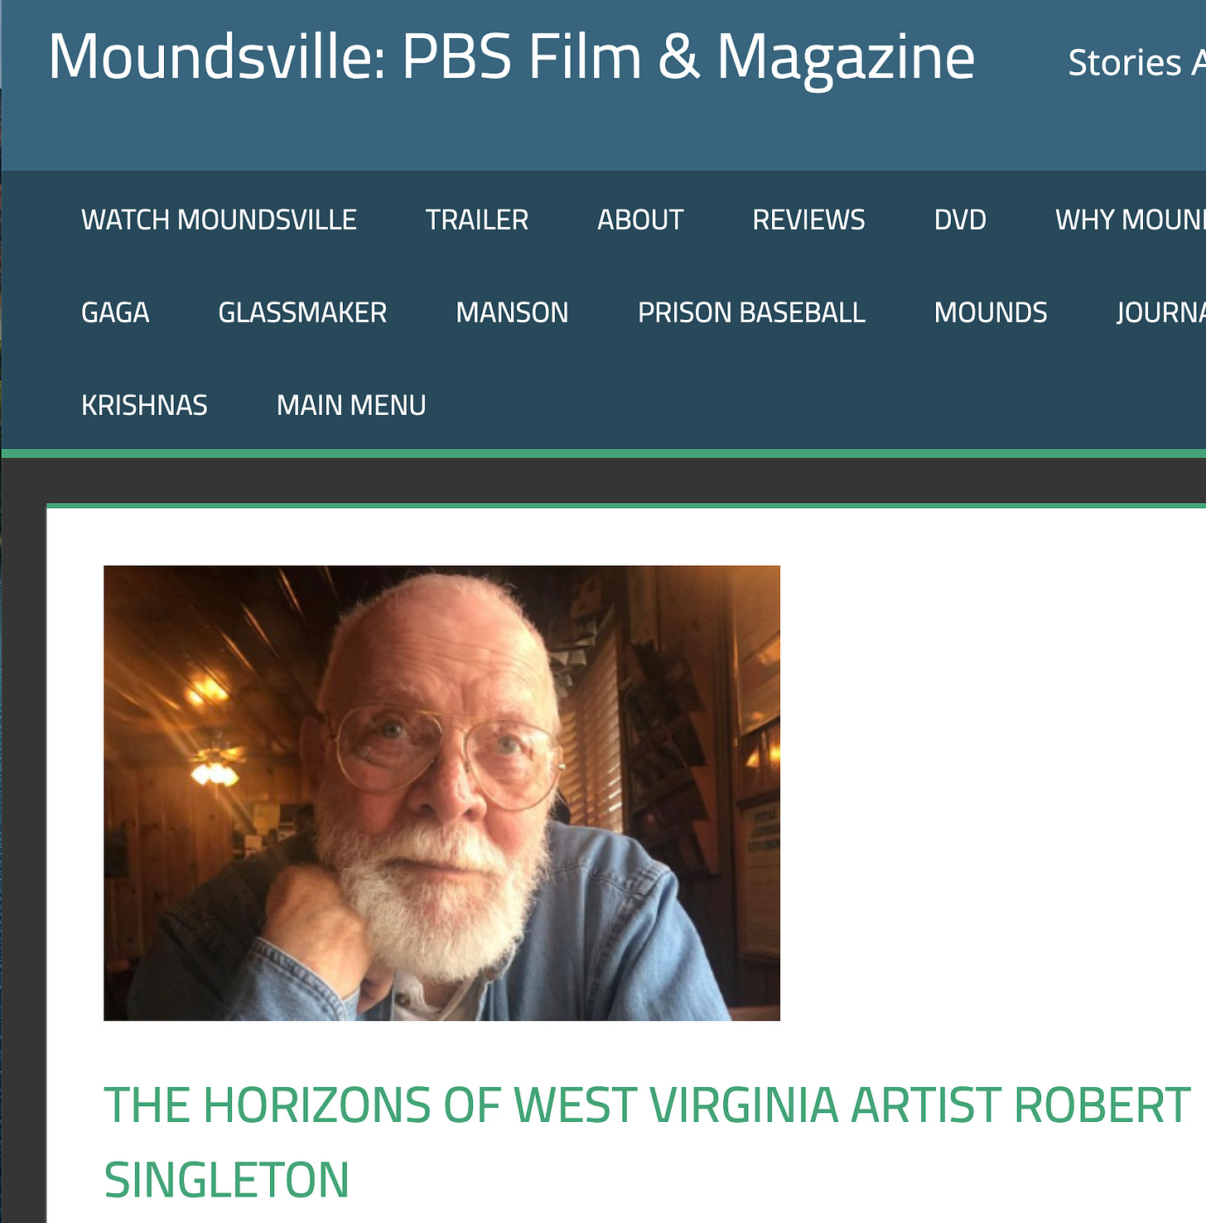Open the Trailer page
Image resolution: width=1206 pixels, height=1223 pixels.
coord(477,220)
